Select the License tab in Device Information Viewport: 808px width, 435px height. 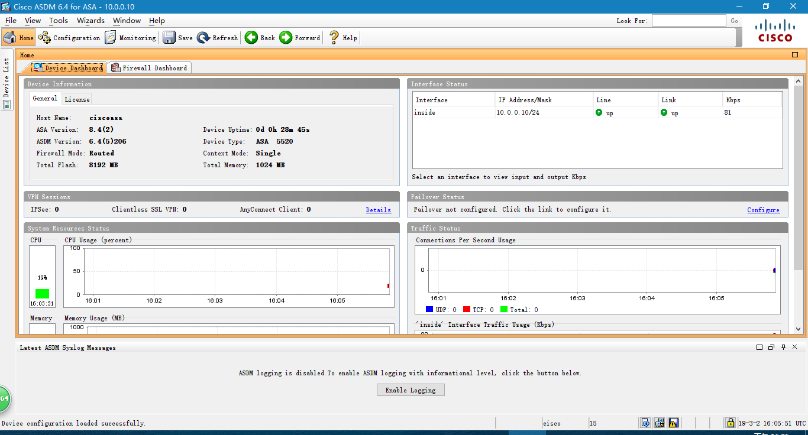77,99
